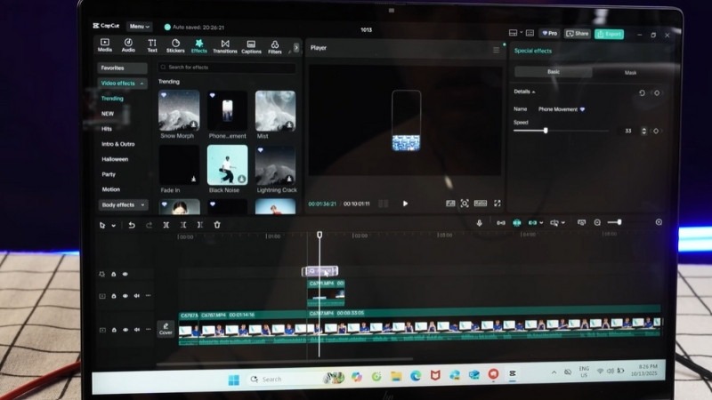Play the video in the Player
Screen dimensions: 712x400
(405, 204)
